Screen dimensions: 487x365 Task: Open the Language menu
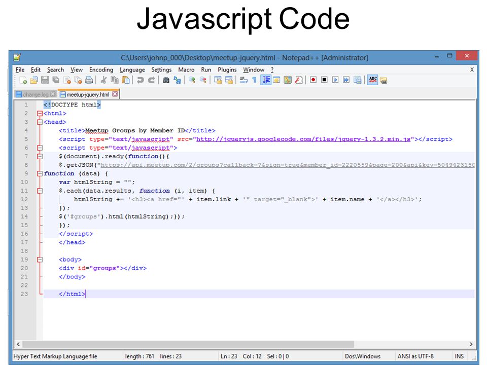(132, 70)
